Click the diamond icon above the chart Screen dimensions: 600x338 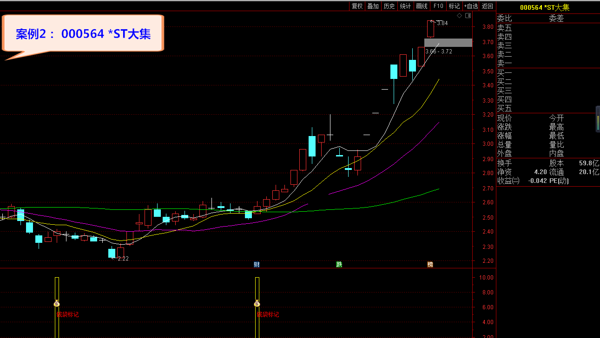click(x=459, y=16)
